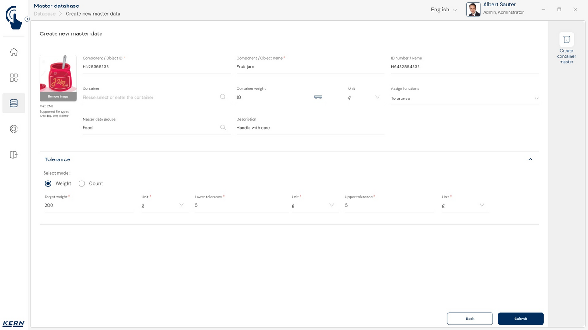This screenshot has height=330, width=588.
Task: Open the dashboard grid icon in sidebar
Action: tap(14, 78)
